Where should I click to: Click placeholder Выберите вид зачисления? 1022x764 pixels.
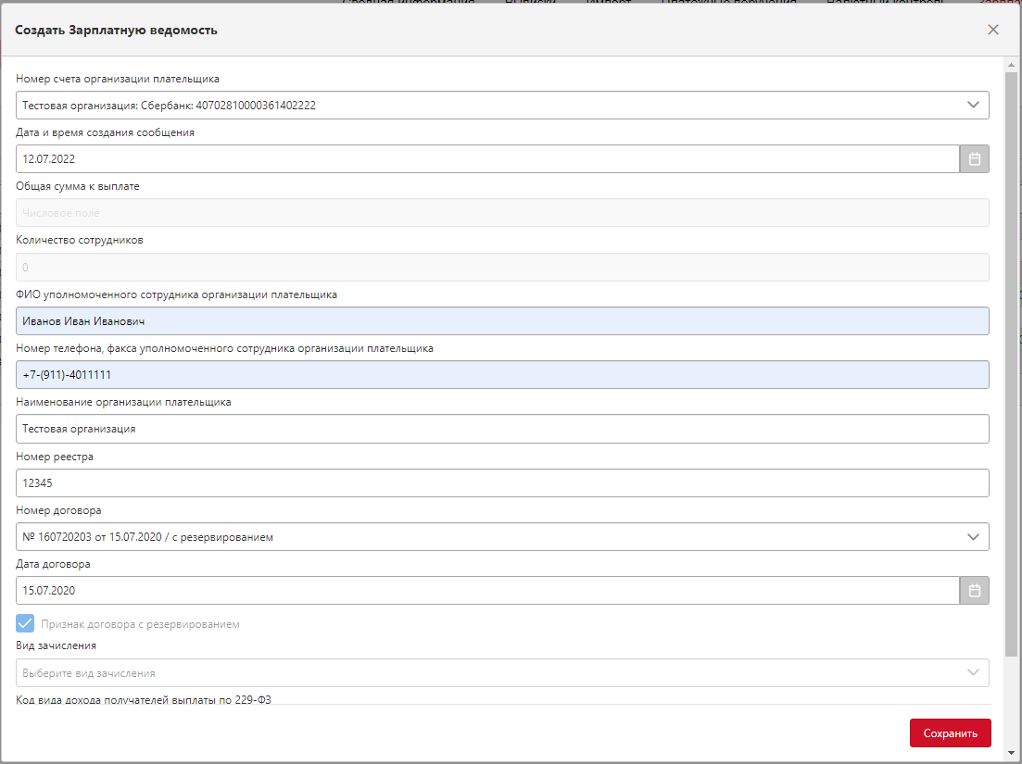point(89,673)
